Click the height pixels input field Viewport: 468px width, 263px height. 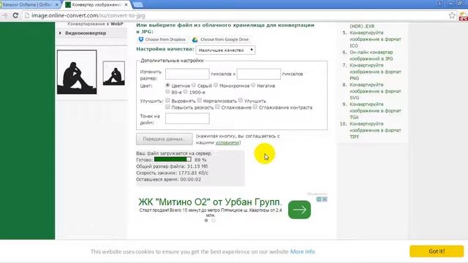coord(258,74)
